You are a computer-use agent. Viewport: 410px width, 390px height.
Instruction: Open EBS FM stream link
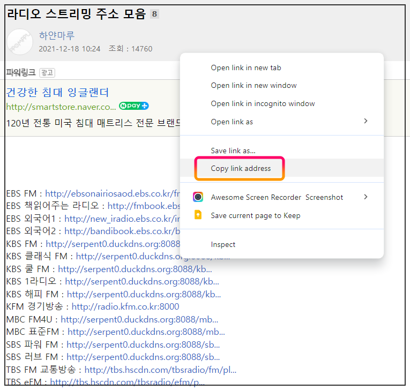coord(113,193)
